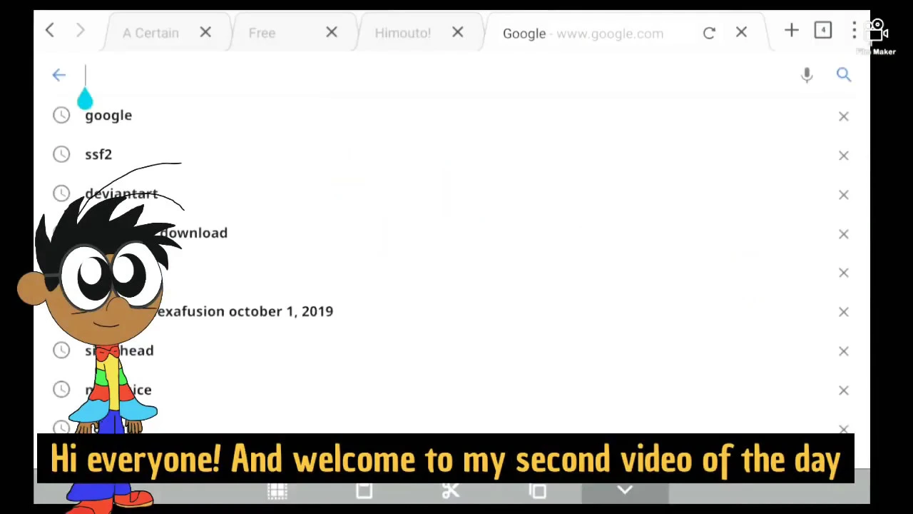This screenshot has height=514, width=913.
Task: Switch to the Free tab
Action: (x=262, y=33)
